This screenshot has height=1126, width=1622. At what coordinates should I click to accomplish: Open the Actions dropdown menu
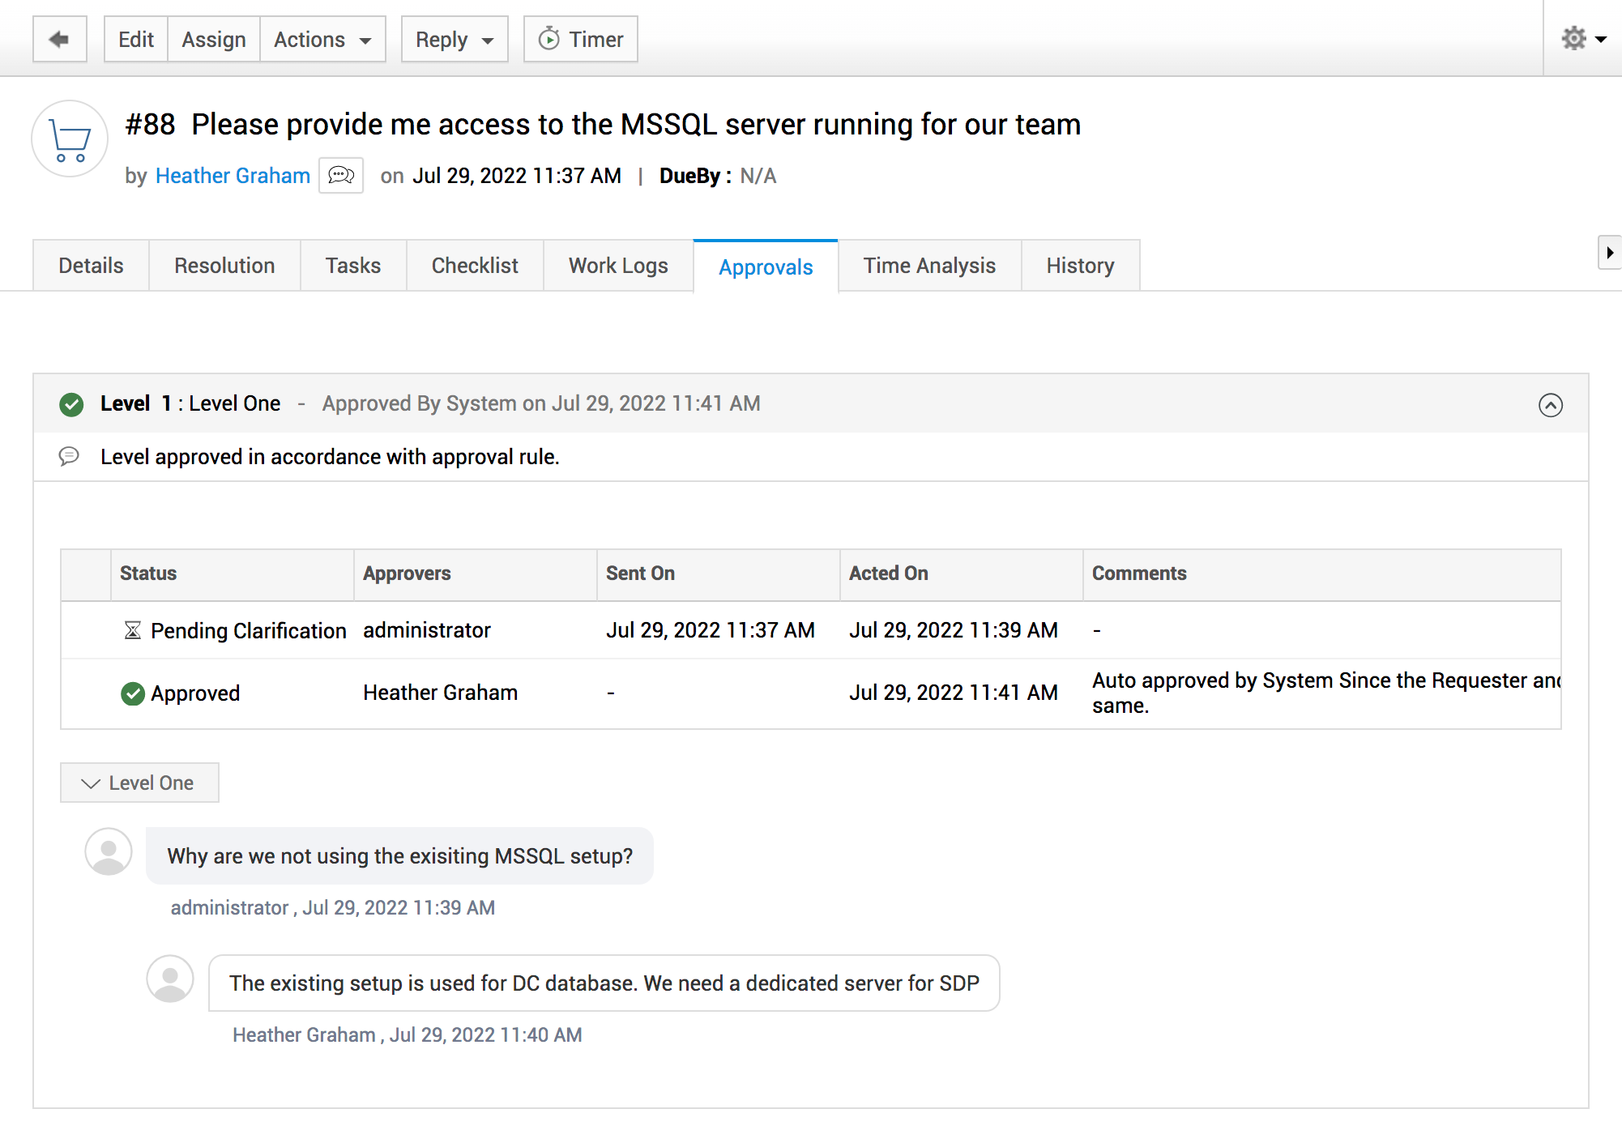click(x=322, y=39)
